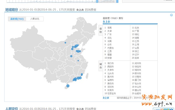Click the lone dot in Inner Mongolia
This screenshot has height=110, width=175.
(x=65, y=43)
